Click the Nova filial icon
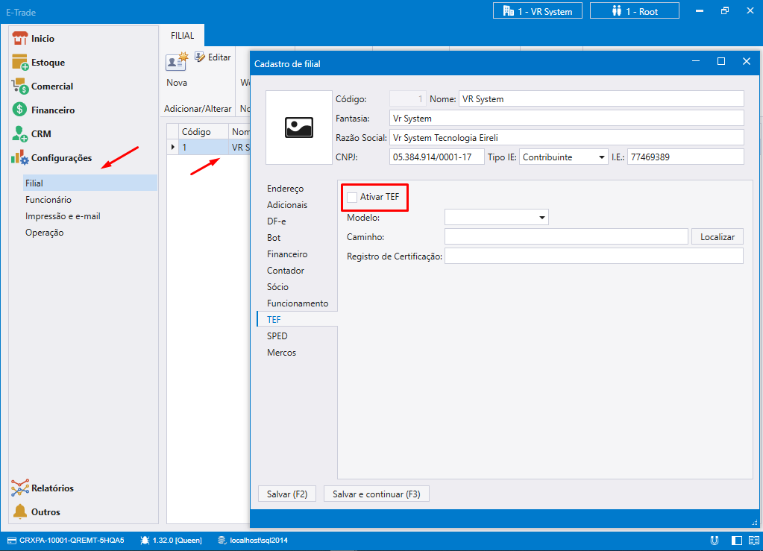Screen dimensions: 763x551 177,62
